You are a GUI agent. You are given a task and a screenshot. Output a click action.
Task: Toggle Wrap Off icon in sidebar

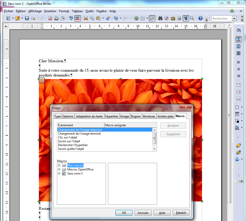coord(238,40)
